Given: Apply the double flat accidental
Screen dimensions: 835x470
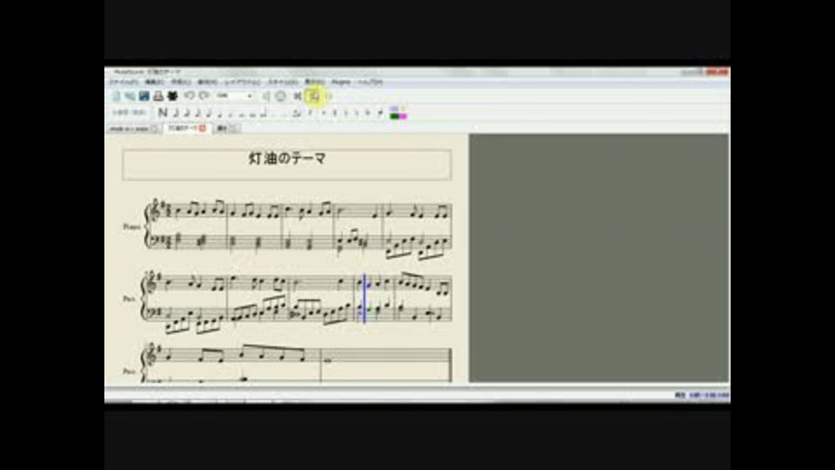Looking at the screenshot, I should [367, 112].
